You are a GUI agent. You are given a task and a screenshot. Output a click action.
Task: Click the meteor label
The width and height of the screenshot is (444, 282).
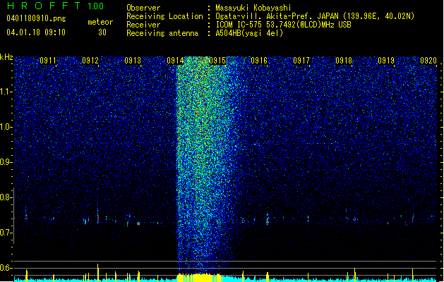tap(100, 22)
